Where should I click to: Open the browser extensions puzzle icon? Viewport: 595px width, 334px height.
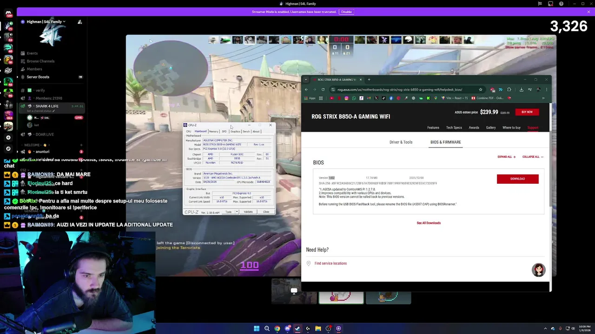click(509, 90)
